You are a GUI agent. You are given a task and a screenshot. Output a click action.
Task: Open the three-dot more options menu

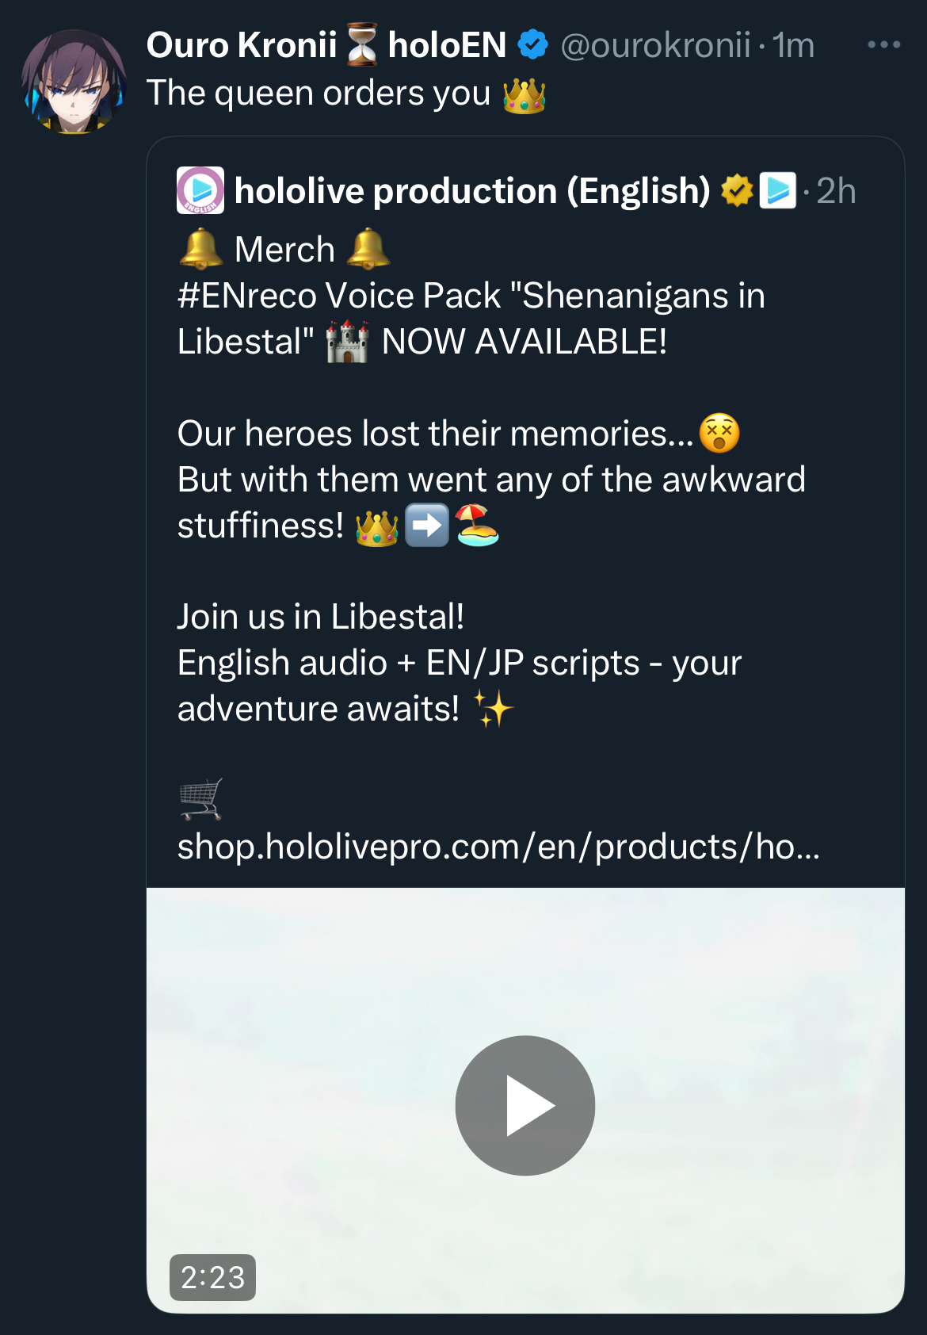point(883,45)
